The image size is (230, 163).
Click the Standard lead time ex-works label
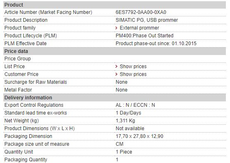[x=35, y=113]
